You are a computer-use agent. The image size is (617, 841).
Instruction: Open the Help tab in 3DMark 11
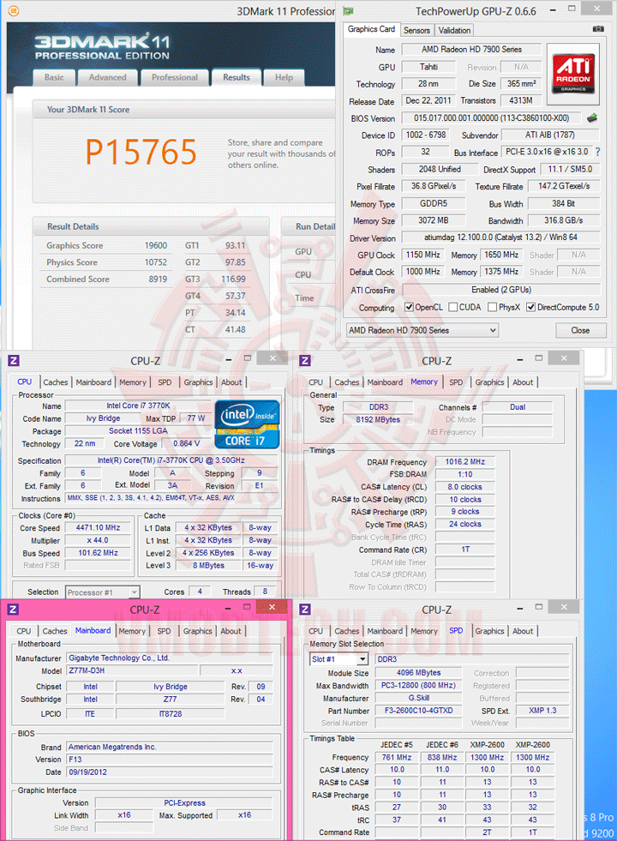tap(284, 77)
